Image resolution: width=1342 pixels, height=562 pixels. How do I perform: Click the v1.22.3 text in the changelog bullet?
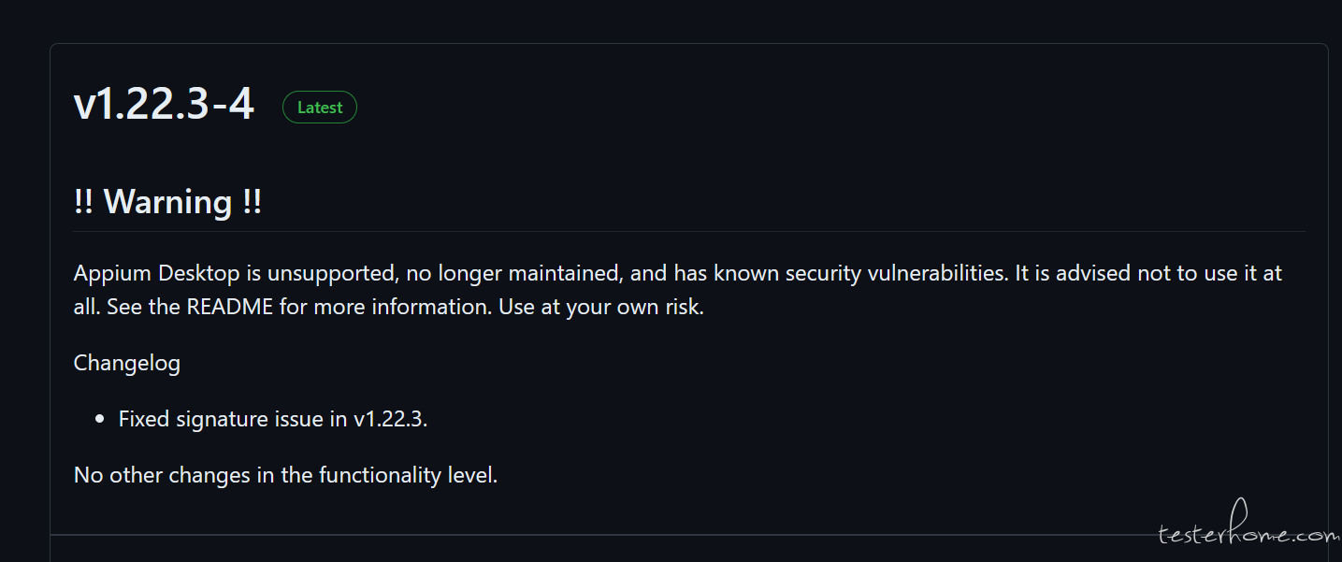coord(390,419)
